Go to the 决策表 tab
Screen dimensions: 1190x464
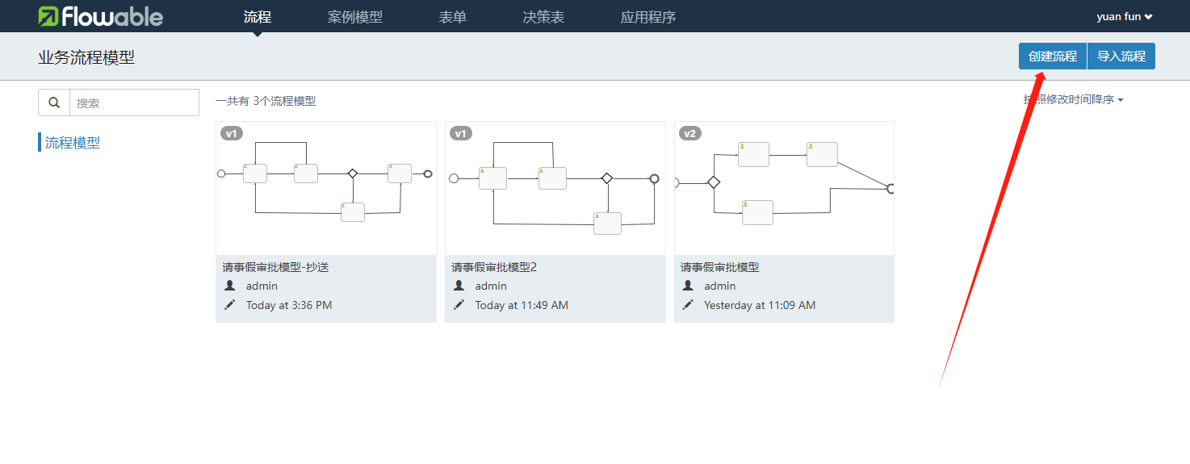(543, 17)
